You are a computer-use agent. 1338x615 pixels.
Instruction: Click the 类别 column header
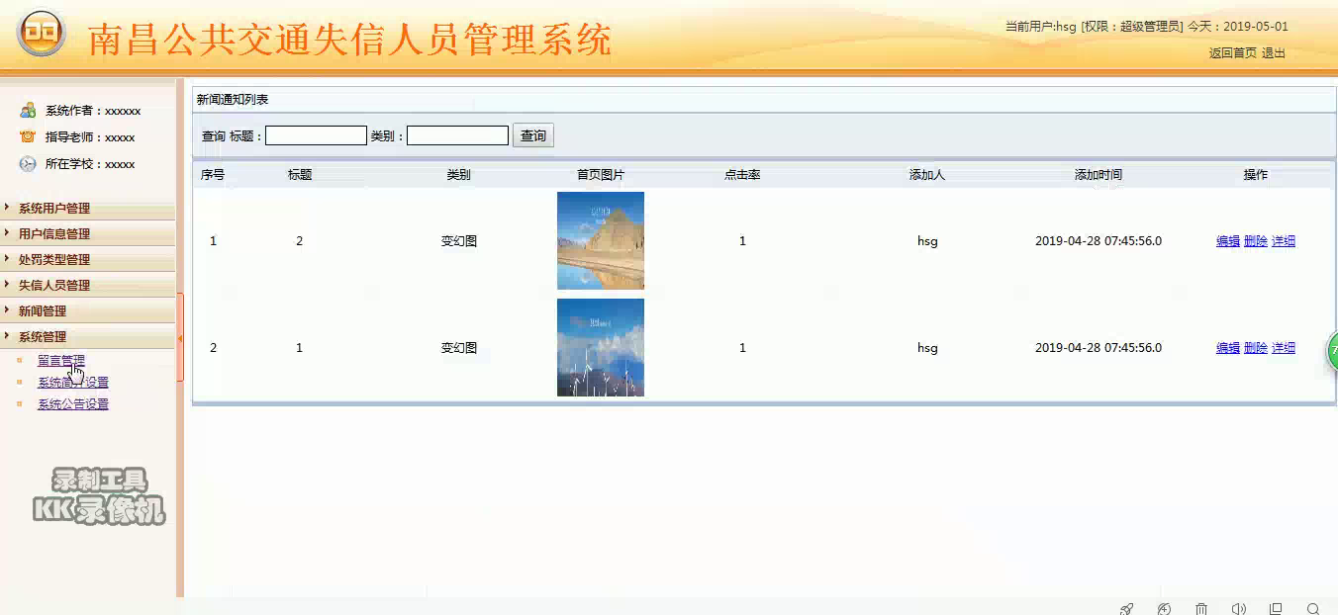pyautogui.click(x=458, y=175)
